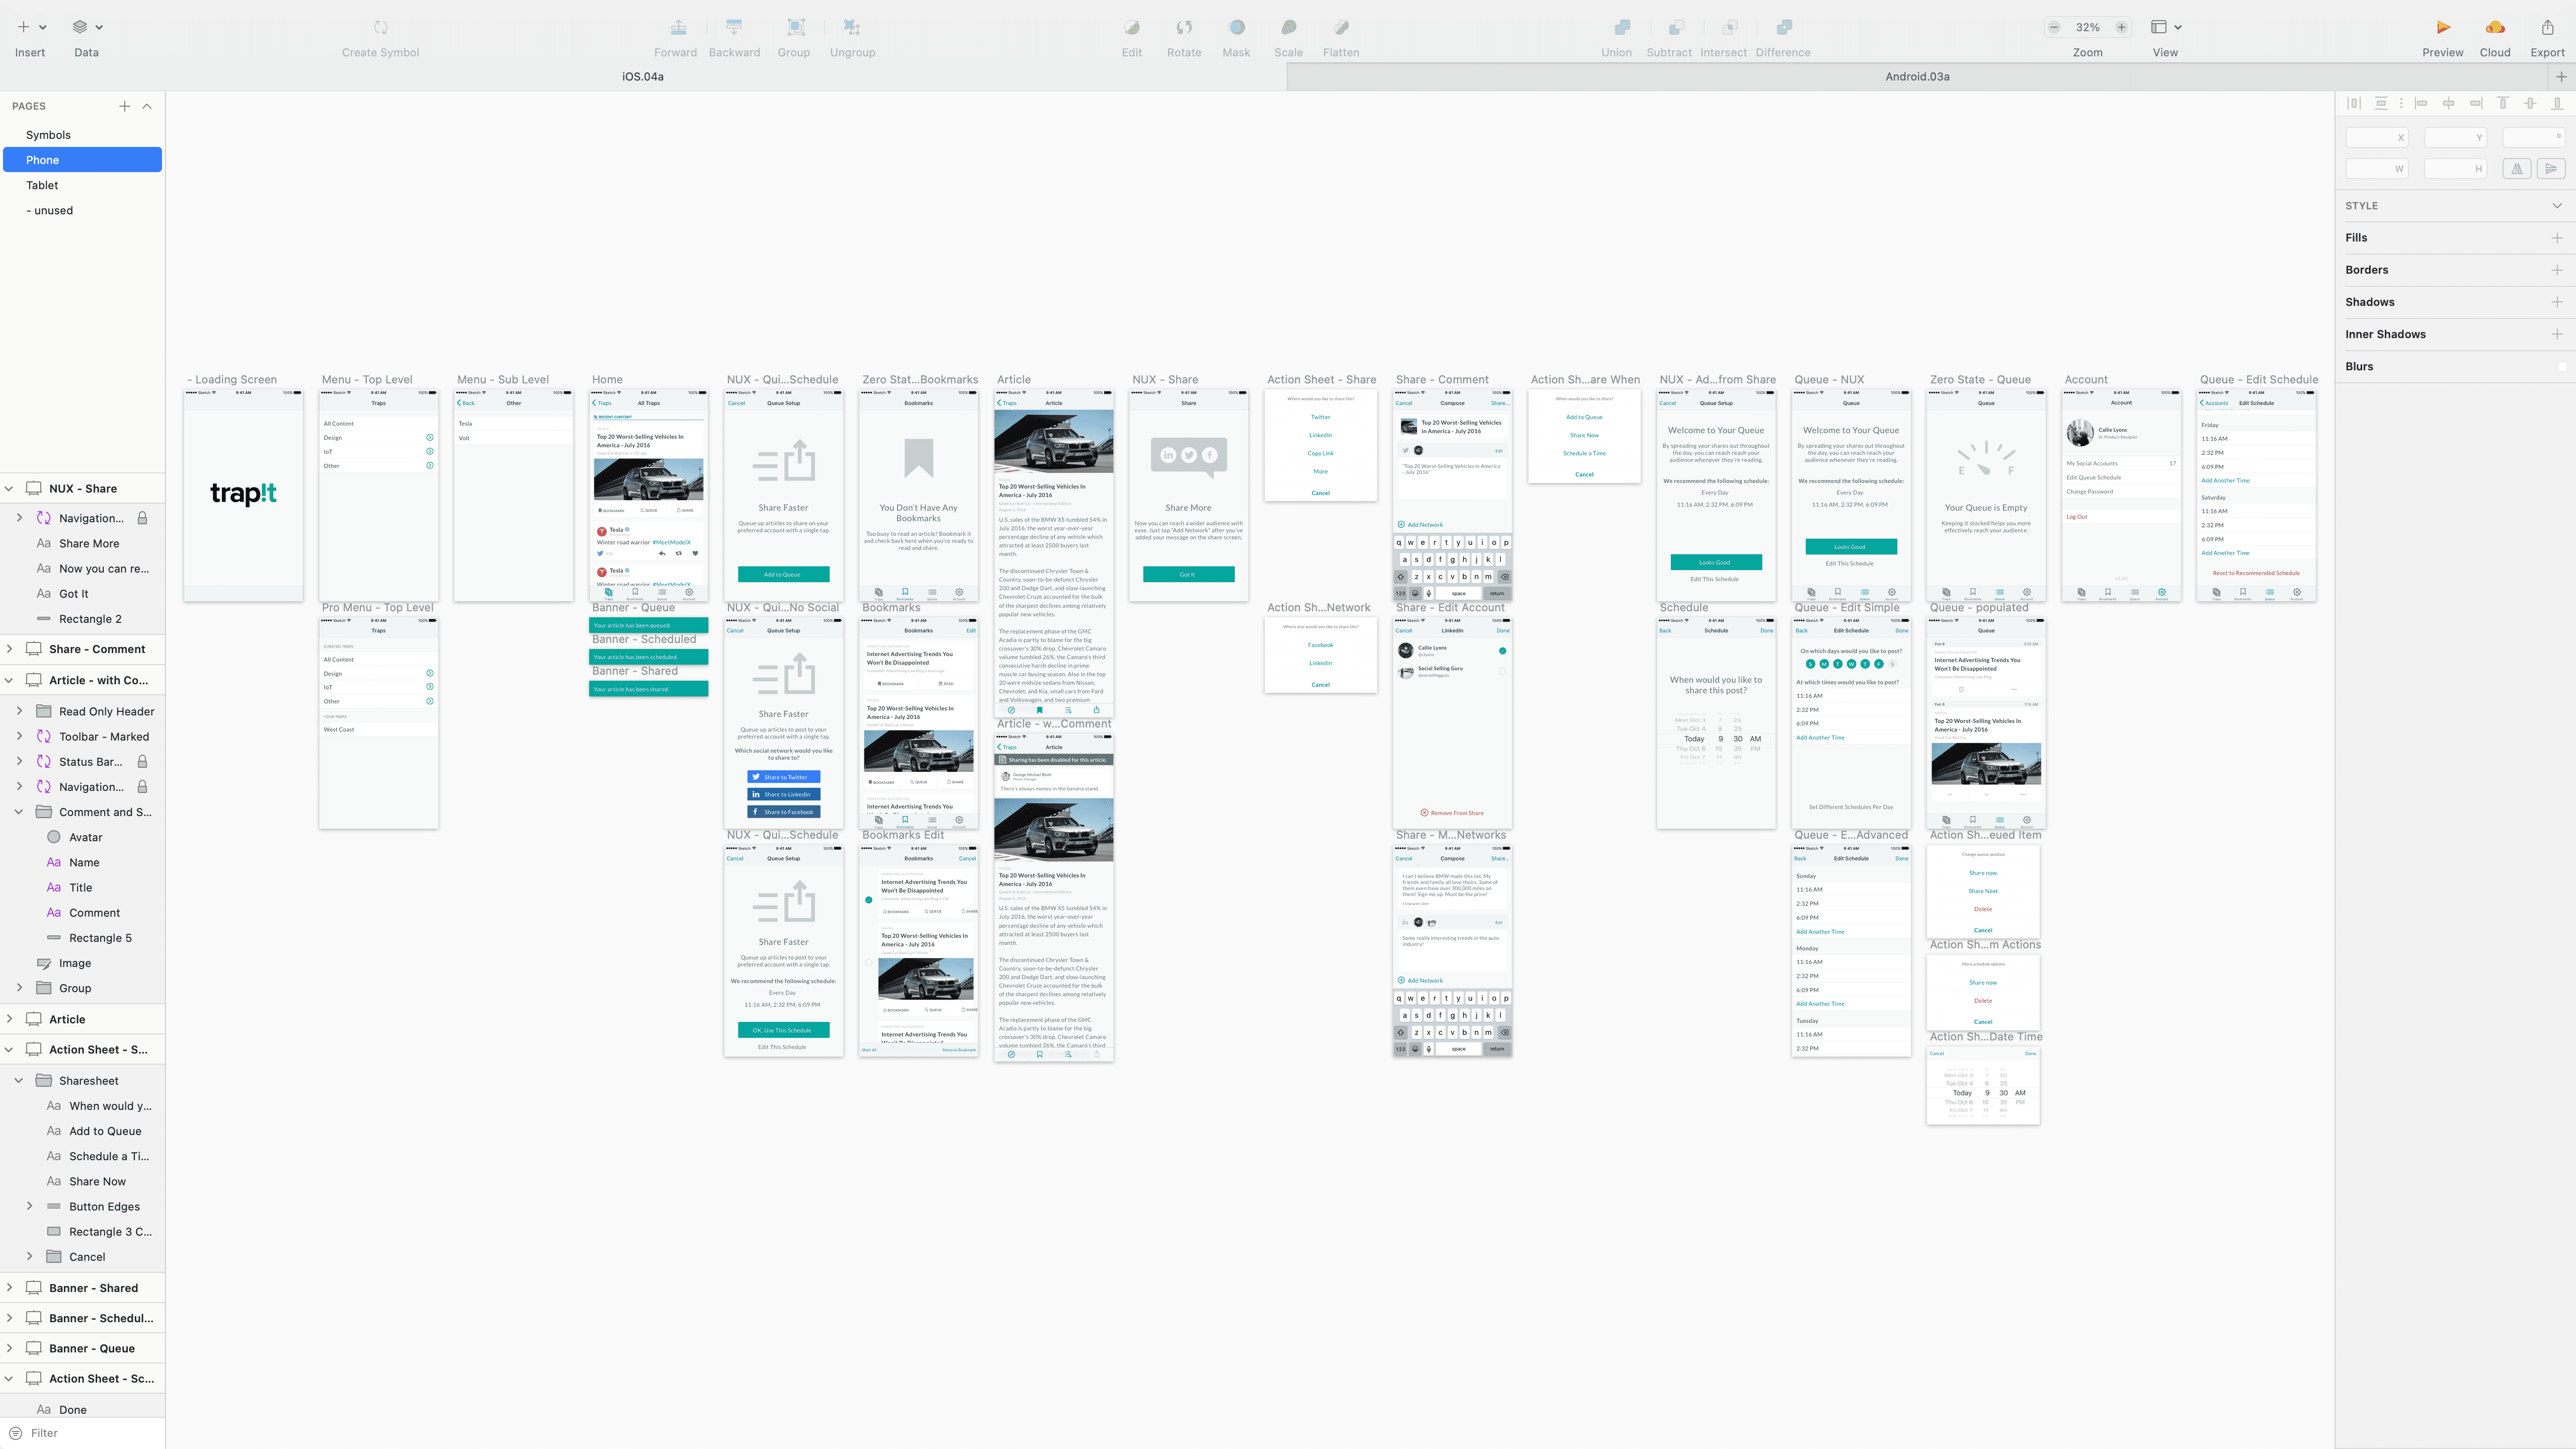The image size is (2576, 1449).
Task: Distribute selected layers horizontally
Action: pos(2354,103)
